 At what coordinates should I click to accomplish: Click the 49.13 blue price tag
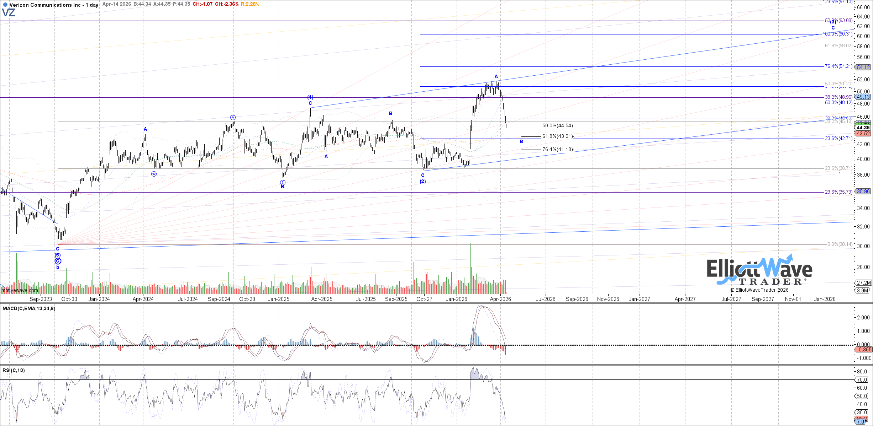tap(863, 97)
